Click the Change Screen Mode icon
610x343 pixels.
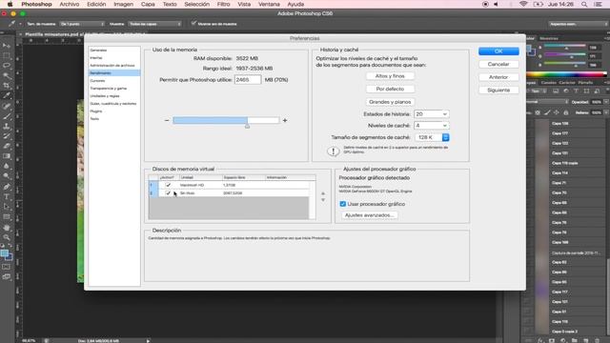point(7,277)
